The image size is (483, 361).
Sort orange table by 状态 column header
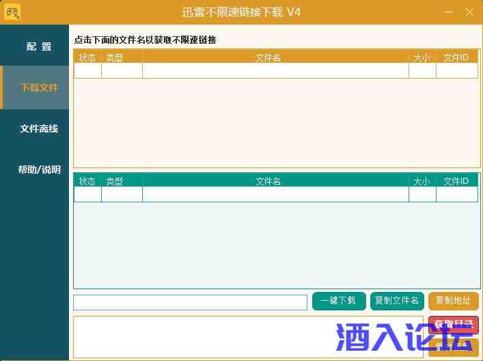pyautogui.click(x=87, y=57)
